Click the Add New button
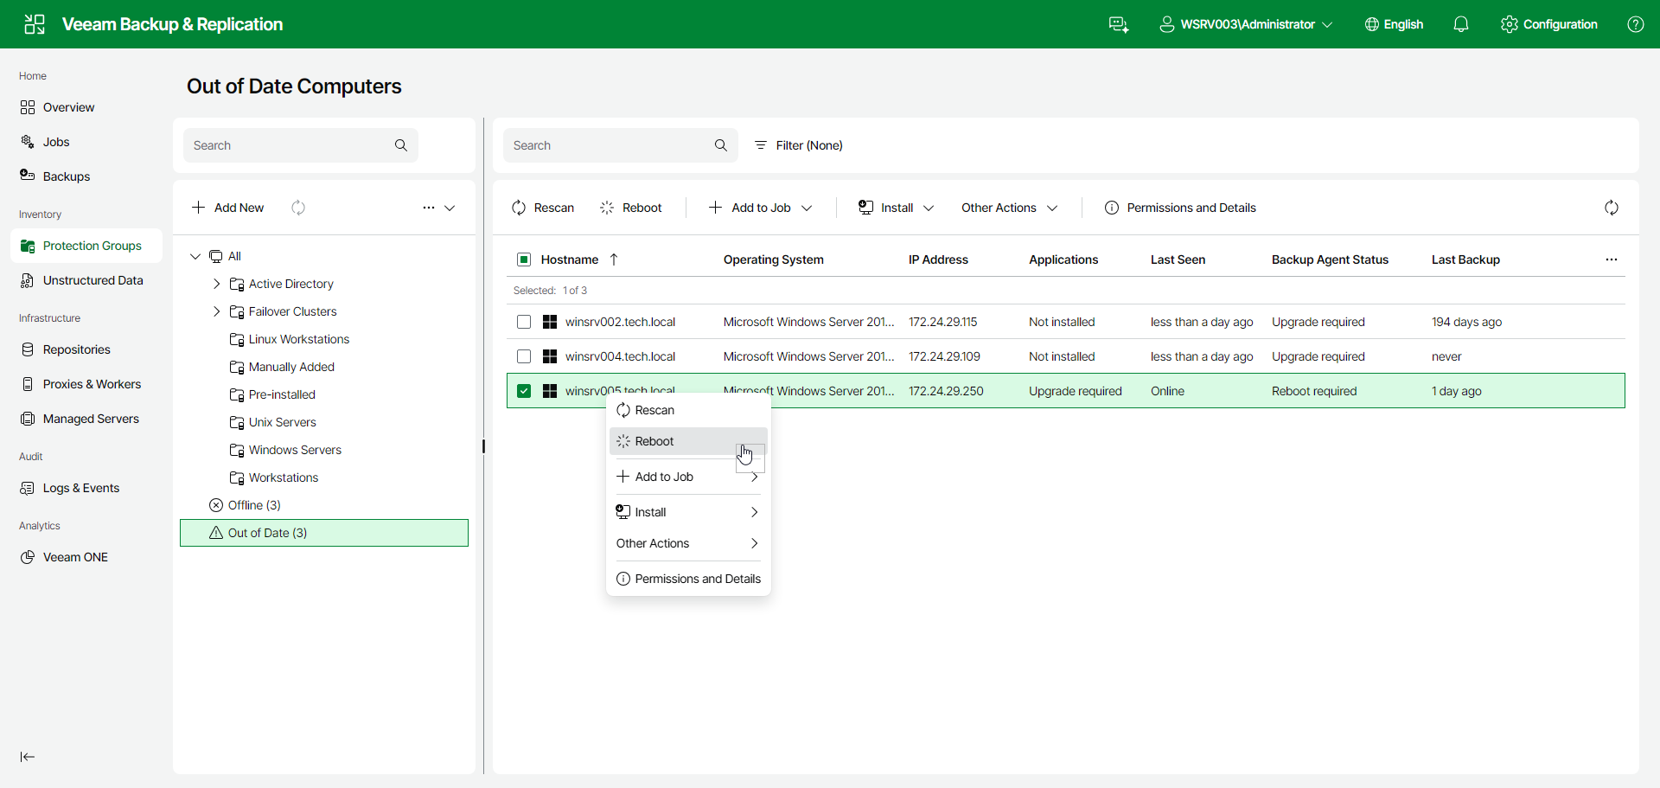The image size is (1660, 788). (228, 208)
